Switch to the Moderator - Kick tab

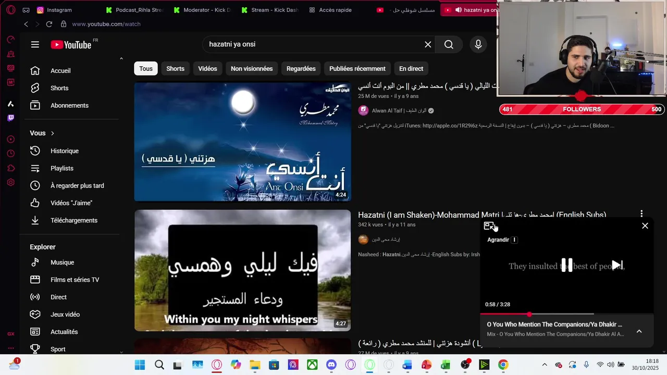pos(202,10)
